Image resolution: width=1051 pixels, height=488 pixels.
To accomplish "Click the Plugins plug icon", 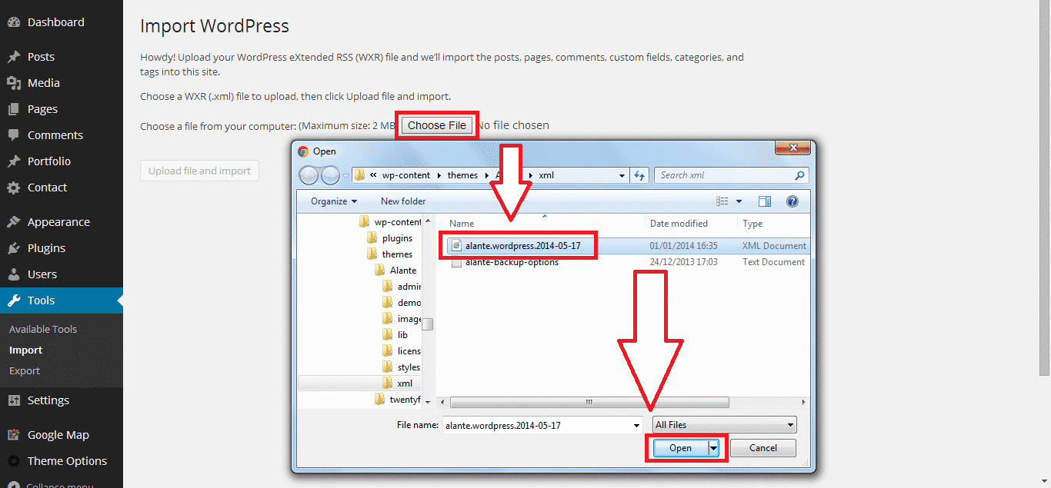I will click(14, 248).
